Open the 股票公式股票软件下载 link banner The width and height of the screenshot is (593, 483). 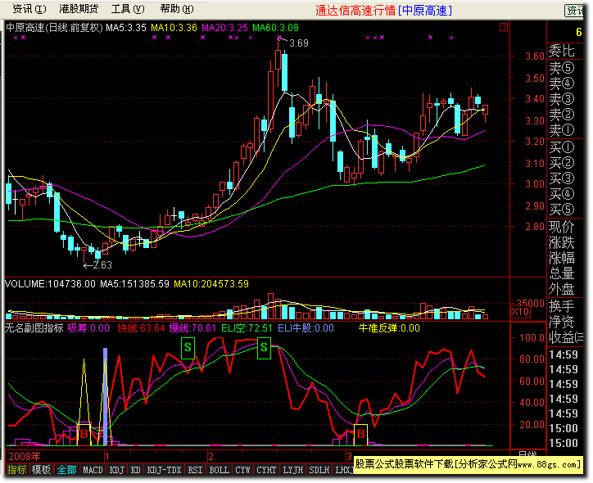(x=468, y=464)
